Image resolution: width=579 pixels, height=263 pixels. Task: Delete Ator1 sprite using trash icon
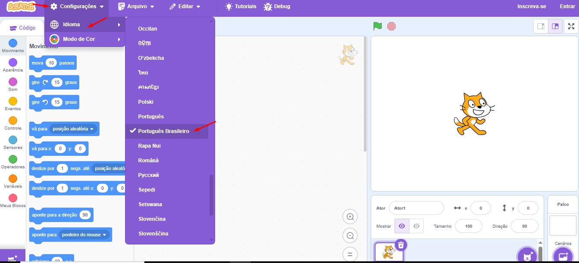point(401,245)
